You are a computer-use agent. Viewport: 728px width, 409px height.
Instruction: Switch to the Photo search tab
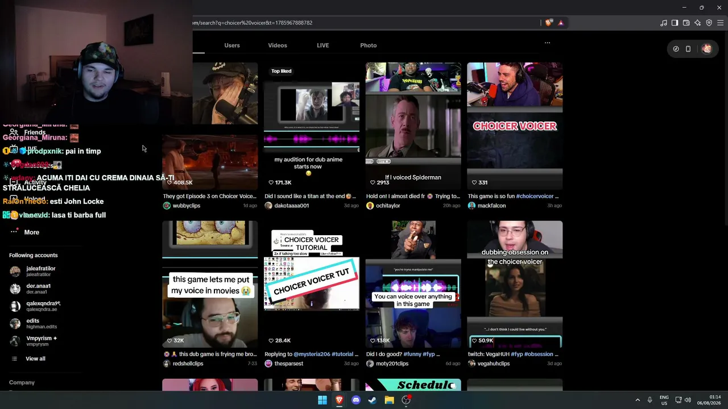tap(369, 45)
